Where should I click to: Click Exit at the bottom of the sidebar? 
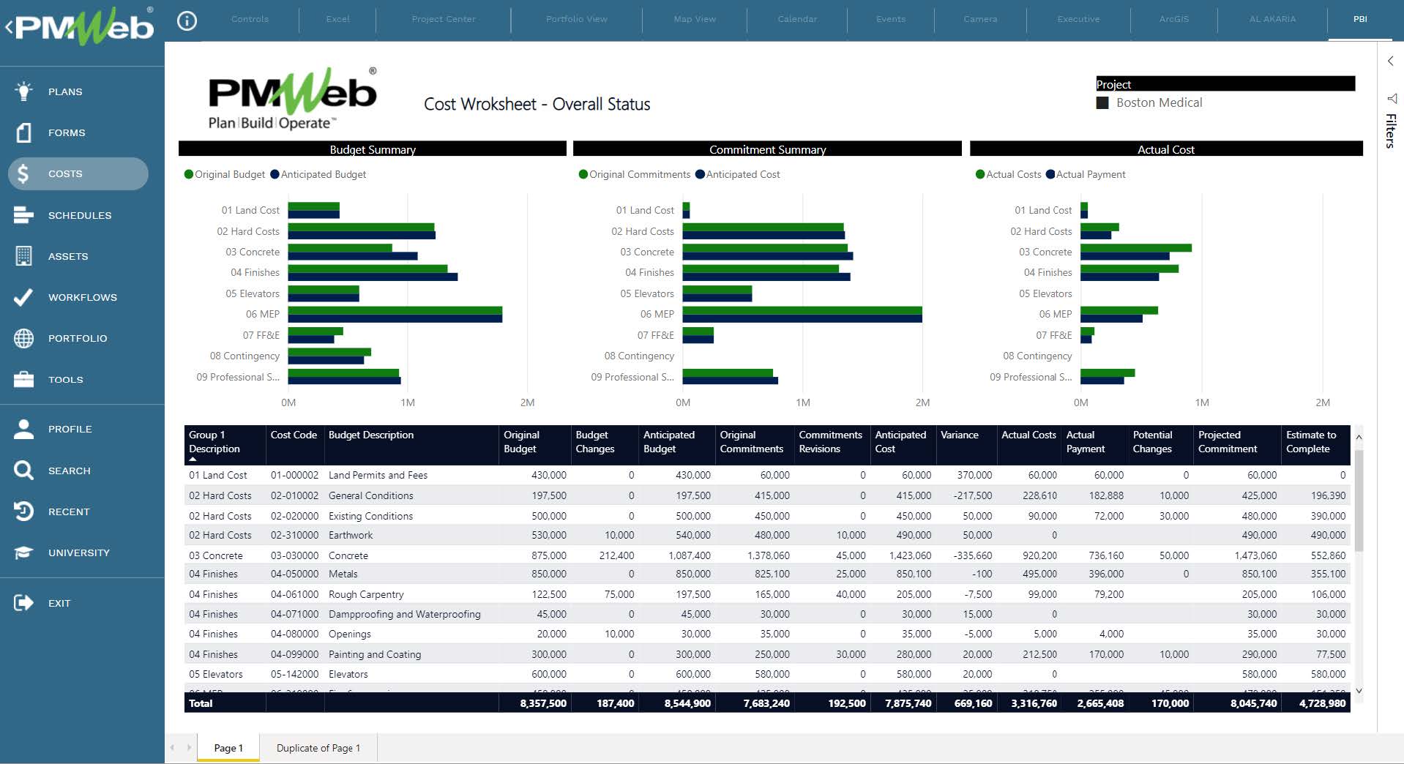[x=24, y=602]
